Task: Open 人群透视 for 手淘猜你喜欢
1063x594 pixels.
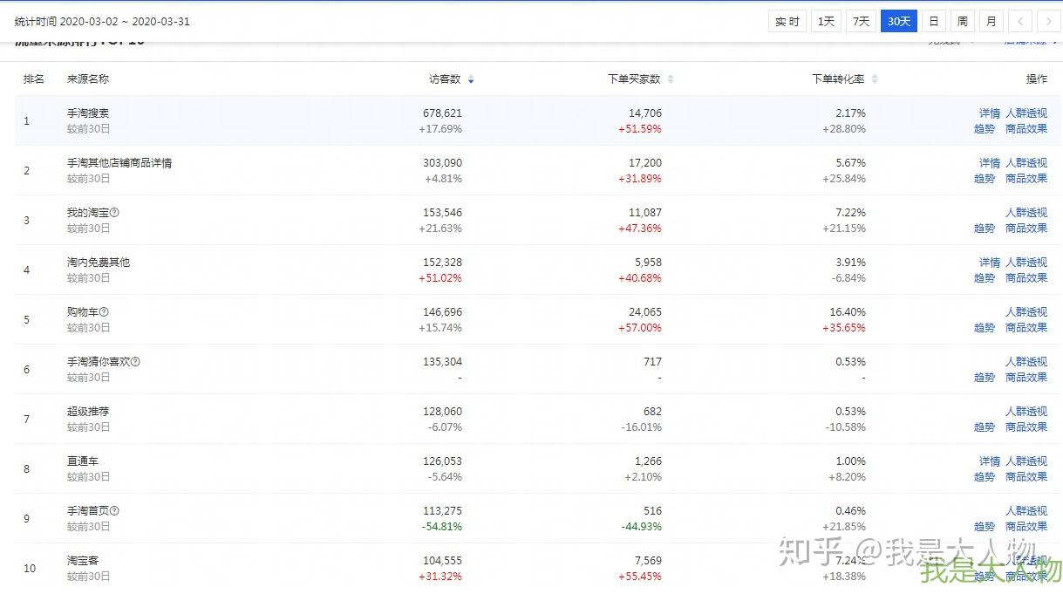Action: 1026,362
